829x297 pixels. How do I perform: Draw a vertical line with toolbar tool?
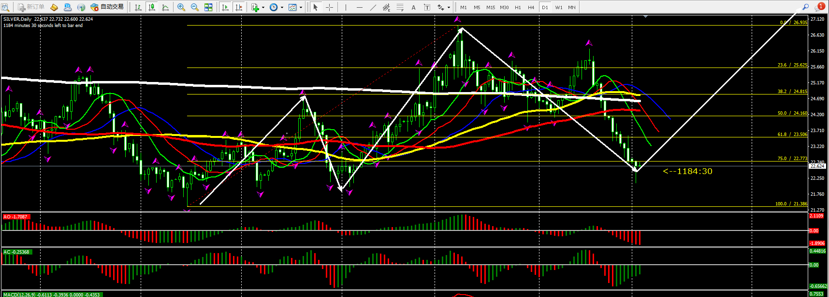tap(346, 7)
